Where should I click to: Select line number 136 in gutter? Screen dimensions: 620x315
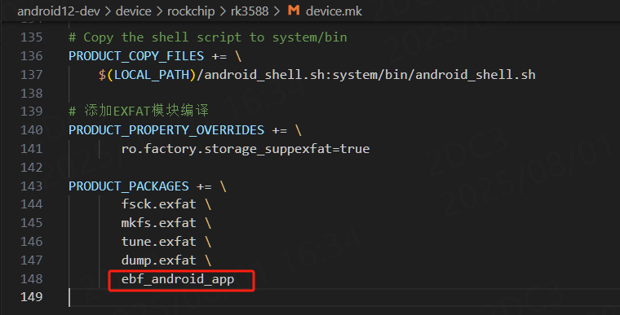[31, 55]
